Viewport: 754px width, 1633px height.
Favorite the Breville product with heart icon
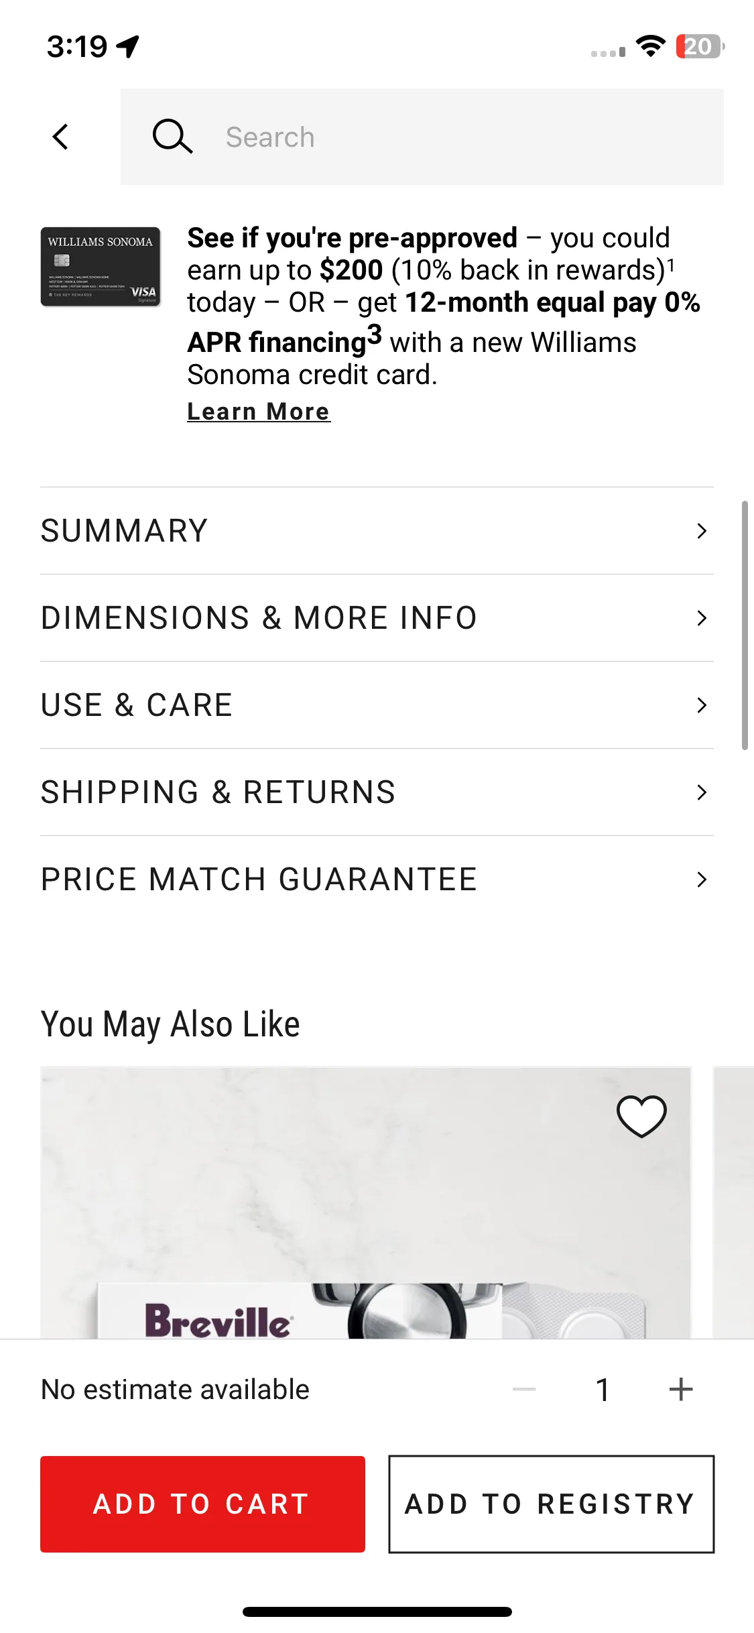click(641, 1116)
